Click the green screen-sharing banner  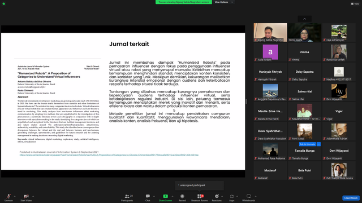tap(183, 2)
